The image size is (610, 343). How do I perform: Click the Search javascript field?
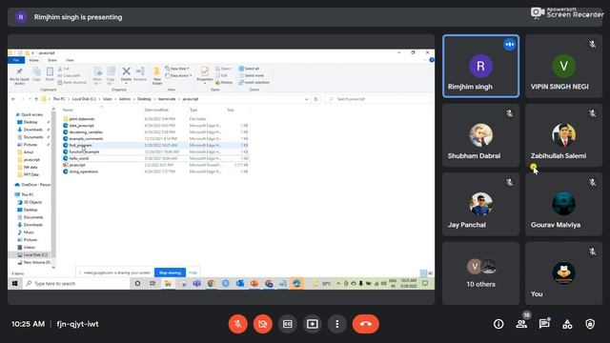pos(377,99)
